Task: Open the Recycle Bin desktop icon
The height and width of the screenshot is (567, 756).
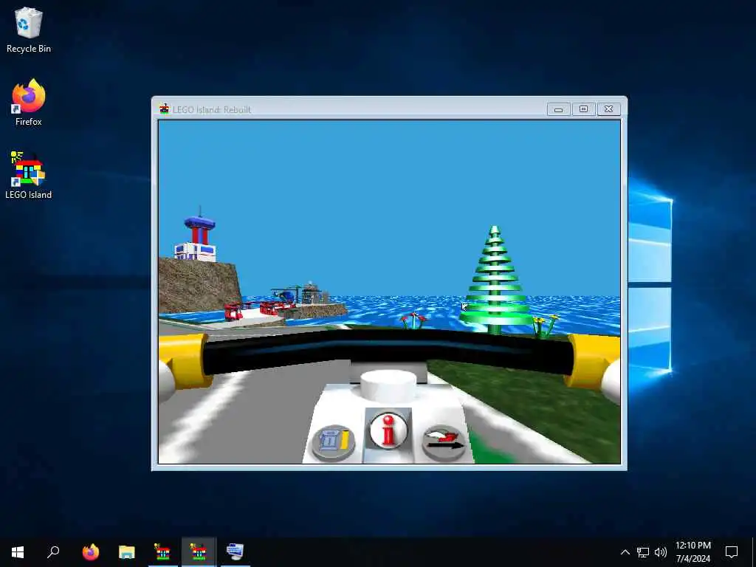Action: point(29,30)
